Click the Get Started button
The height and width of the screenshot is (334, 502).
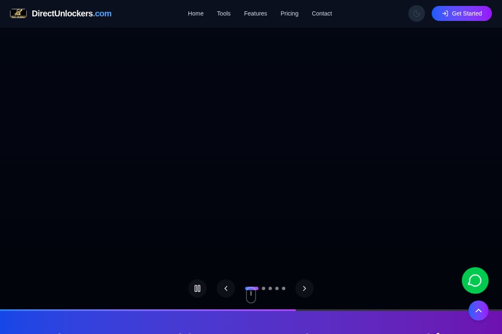[x=462, y=14]
